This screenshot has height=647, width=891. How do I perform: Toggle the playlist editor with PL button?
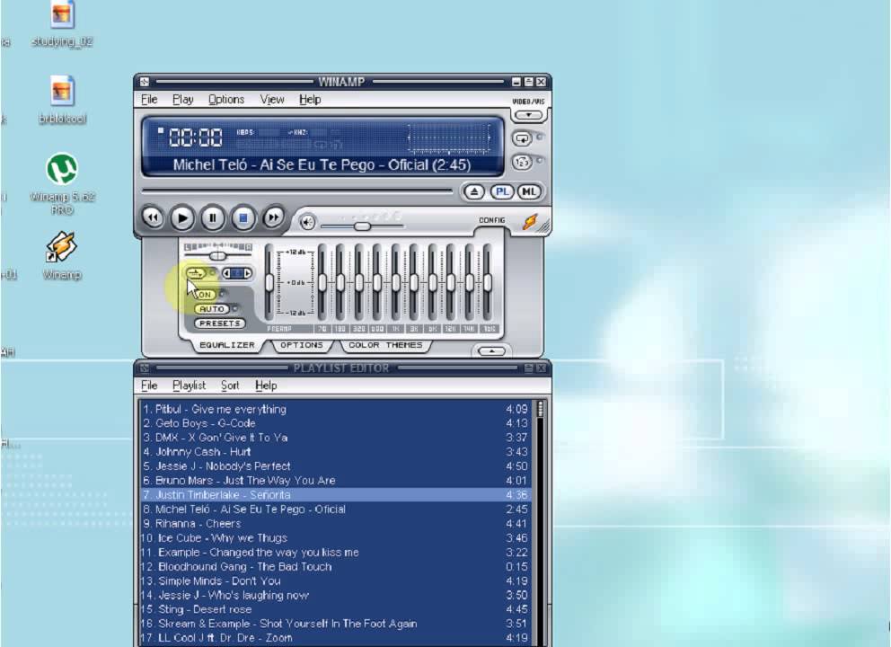point(502,191)
